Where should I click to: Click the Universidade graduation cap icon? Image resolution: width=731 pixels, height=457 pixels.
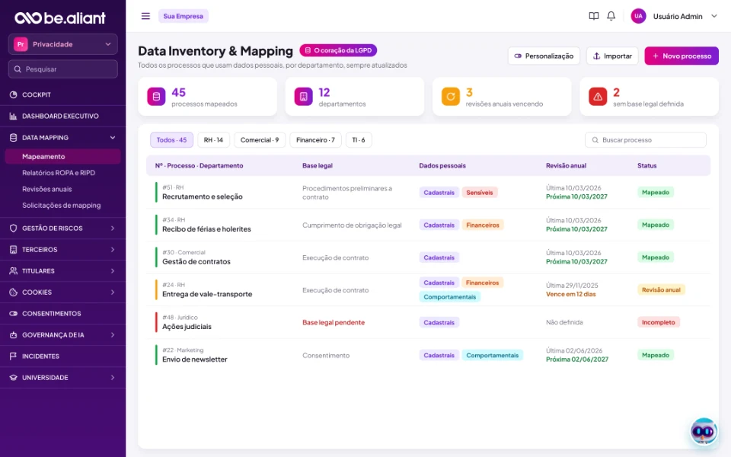coord(13,378)
